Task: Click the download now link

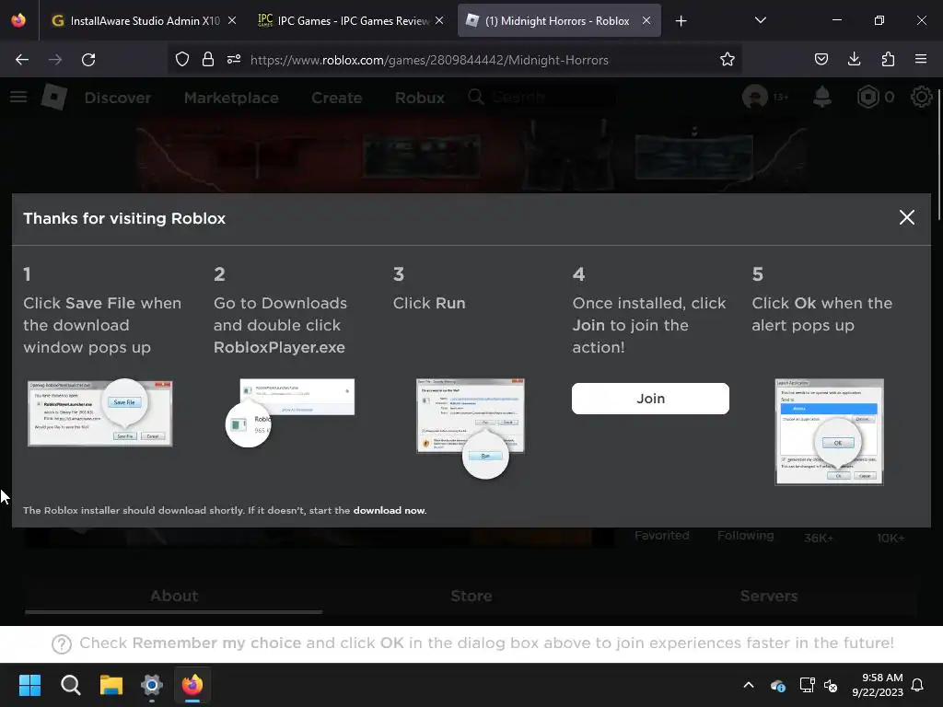Action: (x=389, y=510)
